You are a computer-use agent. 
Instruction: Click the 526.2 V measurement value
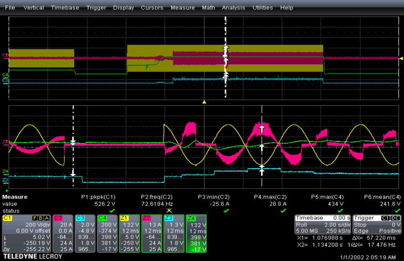click(105, 204)
